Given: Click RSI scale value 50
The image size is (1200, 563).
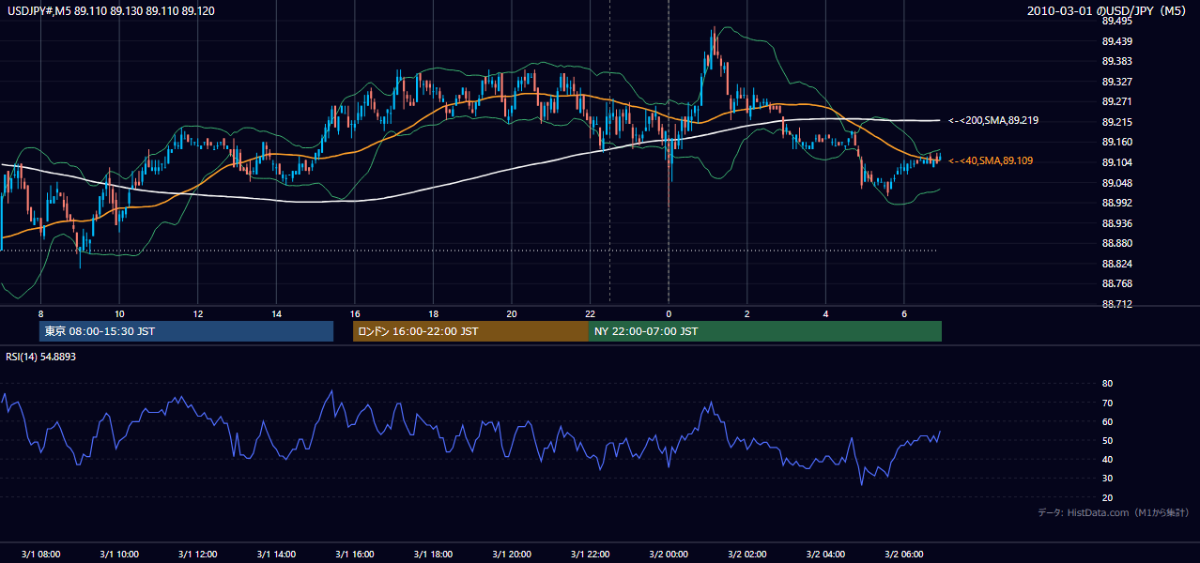Looking at the screenshot, I should coord(1107,441).
